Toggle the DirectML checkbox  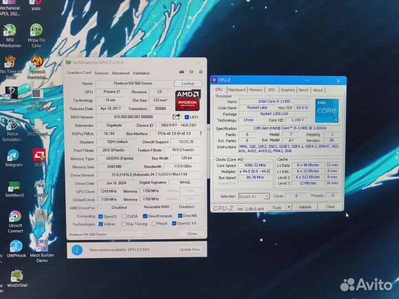pyautogui.click(x=180, y=215)
